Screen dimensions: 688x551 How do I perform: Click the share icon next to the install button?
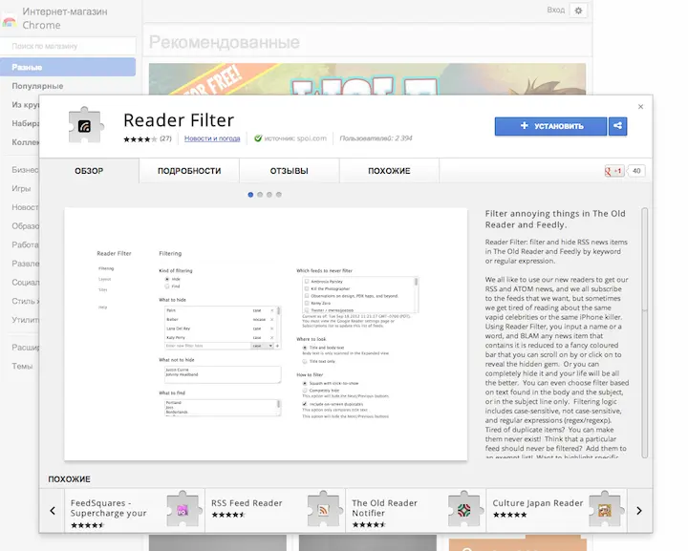618,126
